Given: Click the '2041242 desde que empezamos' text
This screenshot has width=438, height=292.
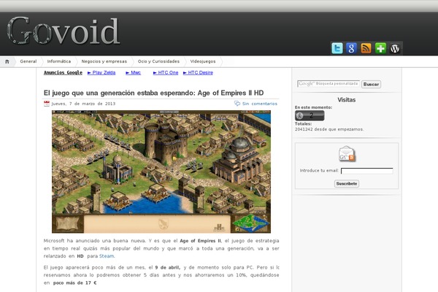Looking at the screenshot, I should (x=329, y=129).
